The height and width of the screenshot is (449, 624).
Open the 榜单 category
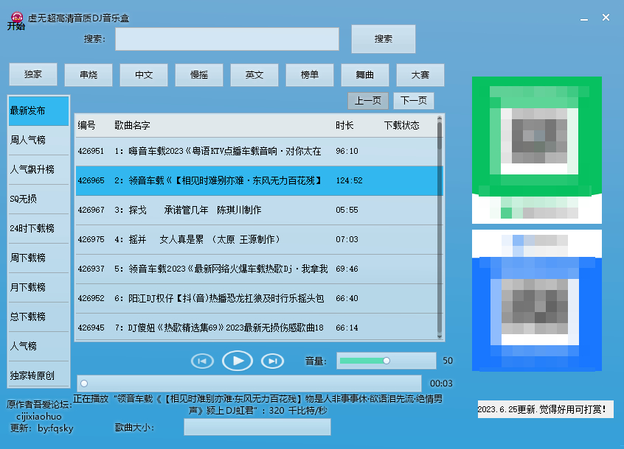point(310,74)
